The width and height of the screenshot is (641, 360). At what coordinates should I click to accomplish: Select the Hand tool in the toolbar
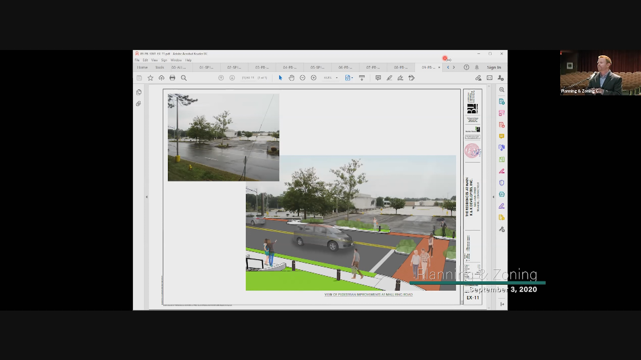[x=291, y=78]
